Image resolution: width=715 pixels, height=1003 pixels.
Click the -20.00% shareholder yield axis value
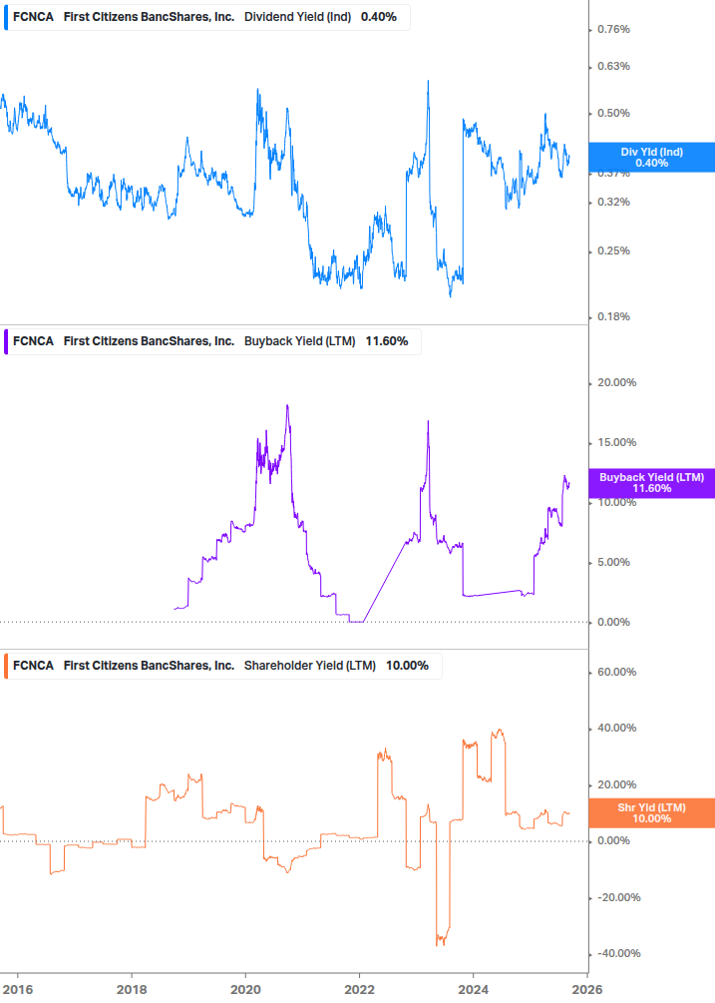618,897
